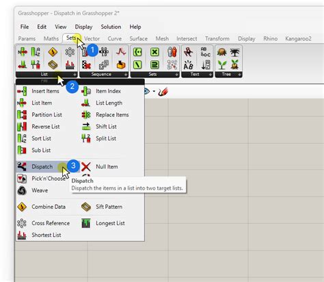This screenshot has height=282, width=324.
Task: Click the palm tree Flatten icon in Tree panel
Action: 234,52
